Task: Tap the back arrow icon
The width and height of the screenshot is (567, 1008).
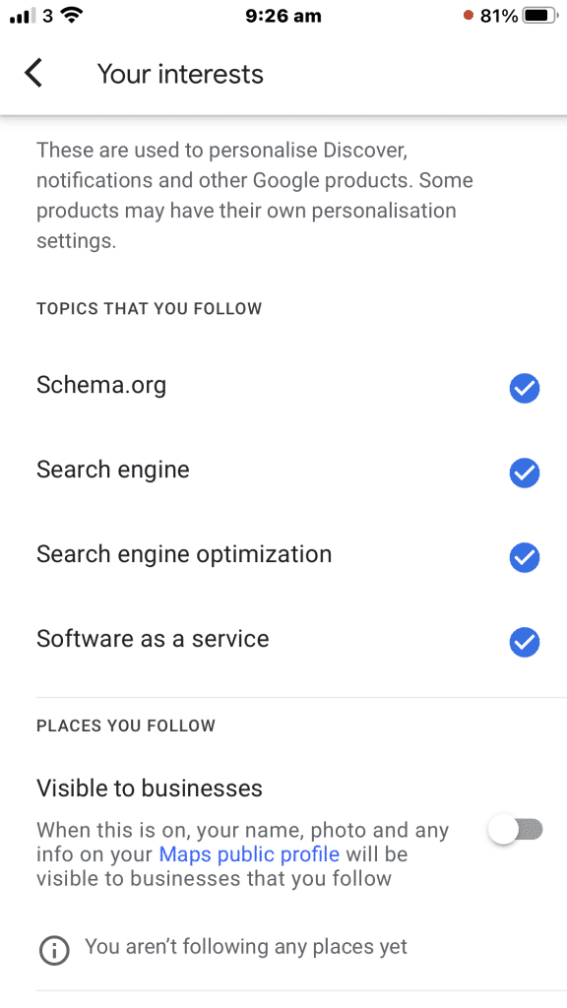Action: coord(33,73)
